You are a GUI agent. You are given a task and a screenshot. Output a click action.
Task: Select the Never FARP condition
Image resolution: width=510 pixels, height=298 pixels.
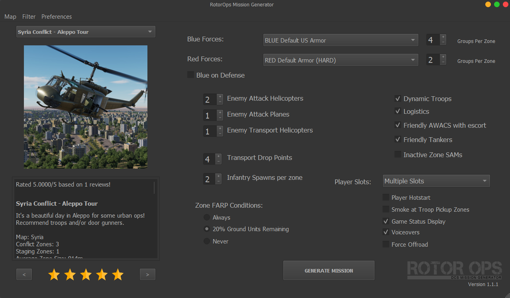point(207,241)
